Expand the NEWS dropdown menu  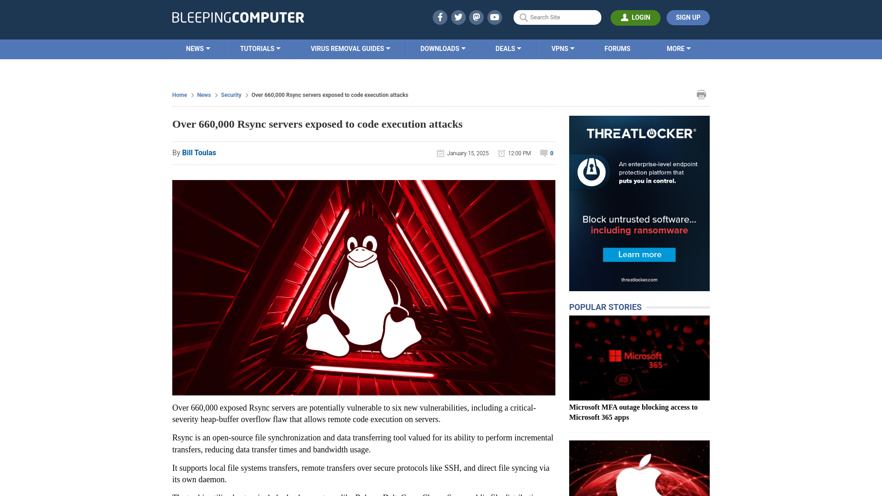point(198,48)
